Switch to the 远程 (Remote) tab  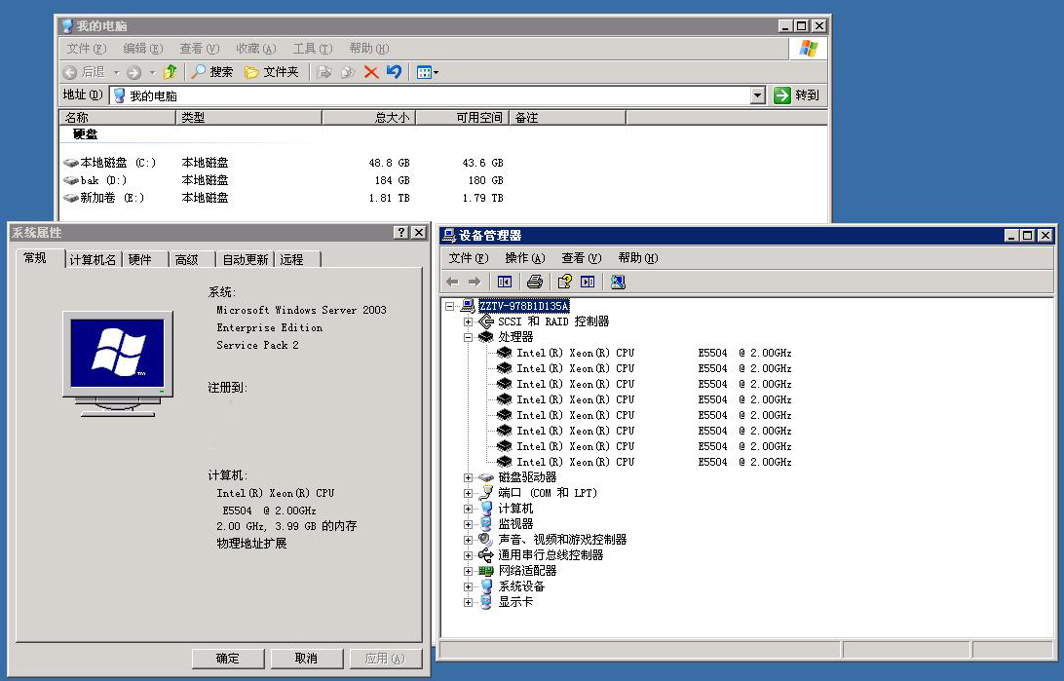(x=292, y=259)
